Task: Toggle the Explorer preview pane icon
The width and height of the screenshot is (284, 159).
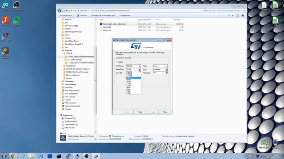Action: click(237, 15)
